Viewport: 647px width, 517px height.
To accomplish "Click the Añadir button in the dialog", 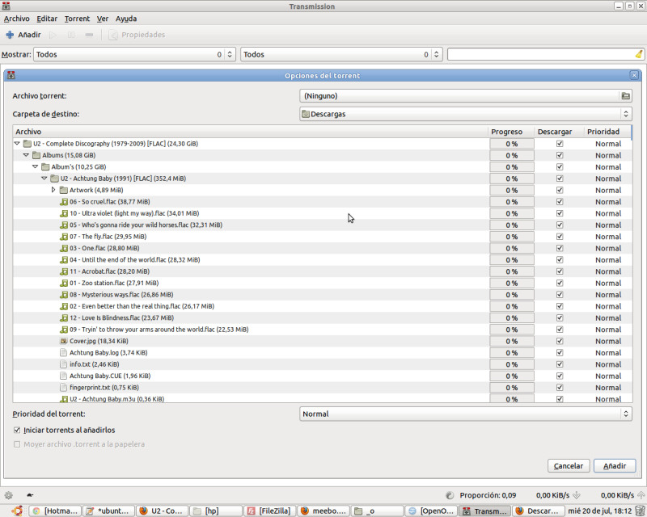I will tap(615, 466).
